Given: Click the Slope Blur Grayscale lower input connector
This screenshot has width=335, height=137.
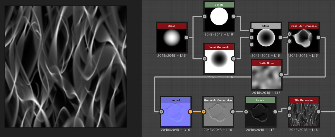Looking at the screenshot, I should click(289, 41).
